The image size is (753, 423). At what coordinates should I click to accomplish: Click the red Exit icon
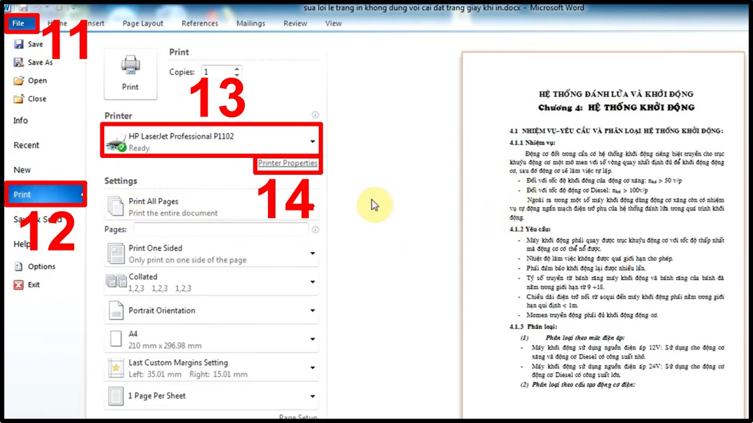coord(19,285)
